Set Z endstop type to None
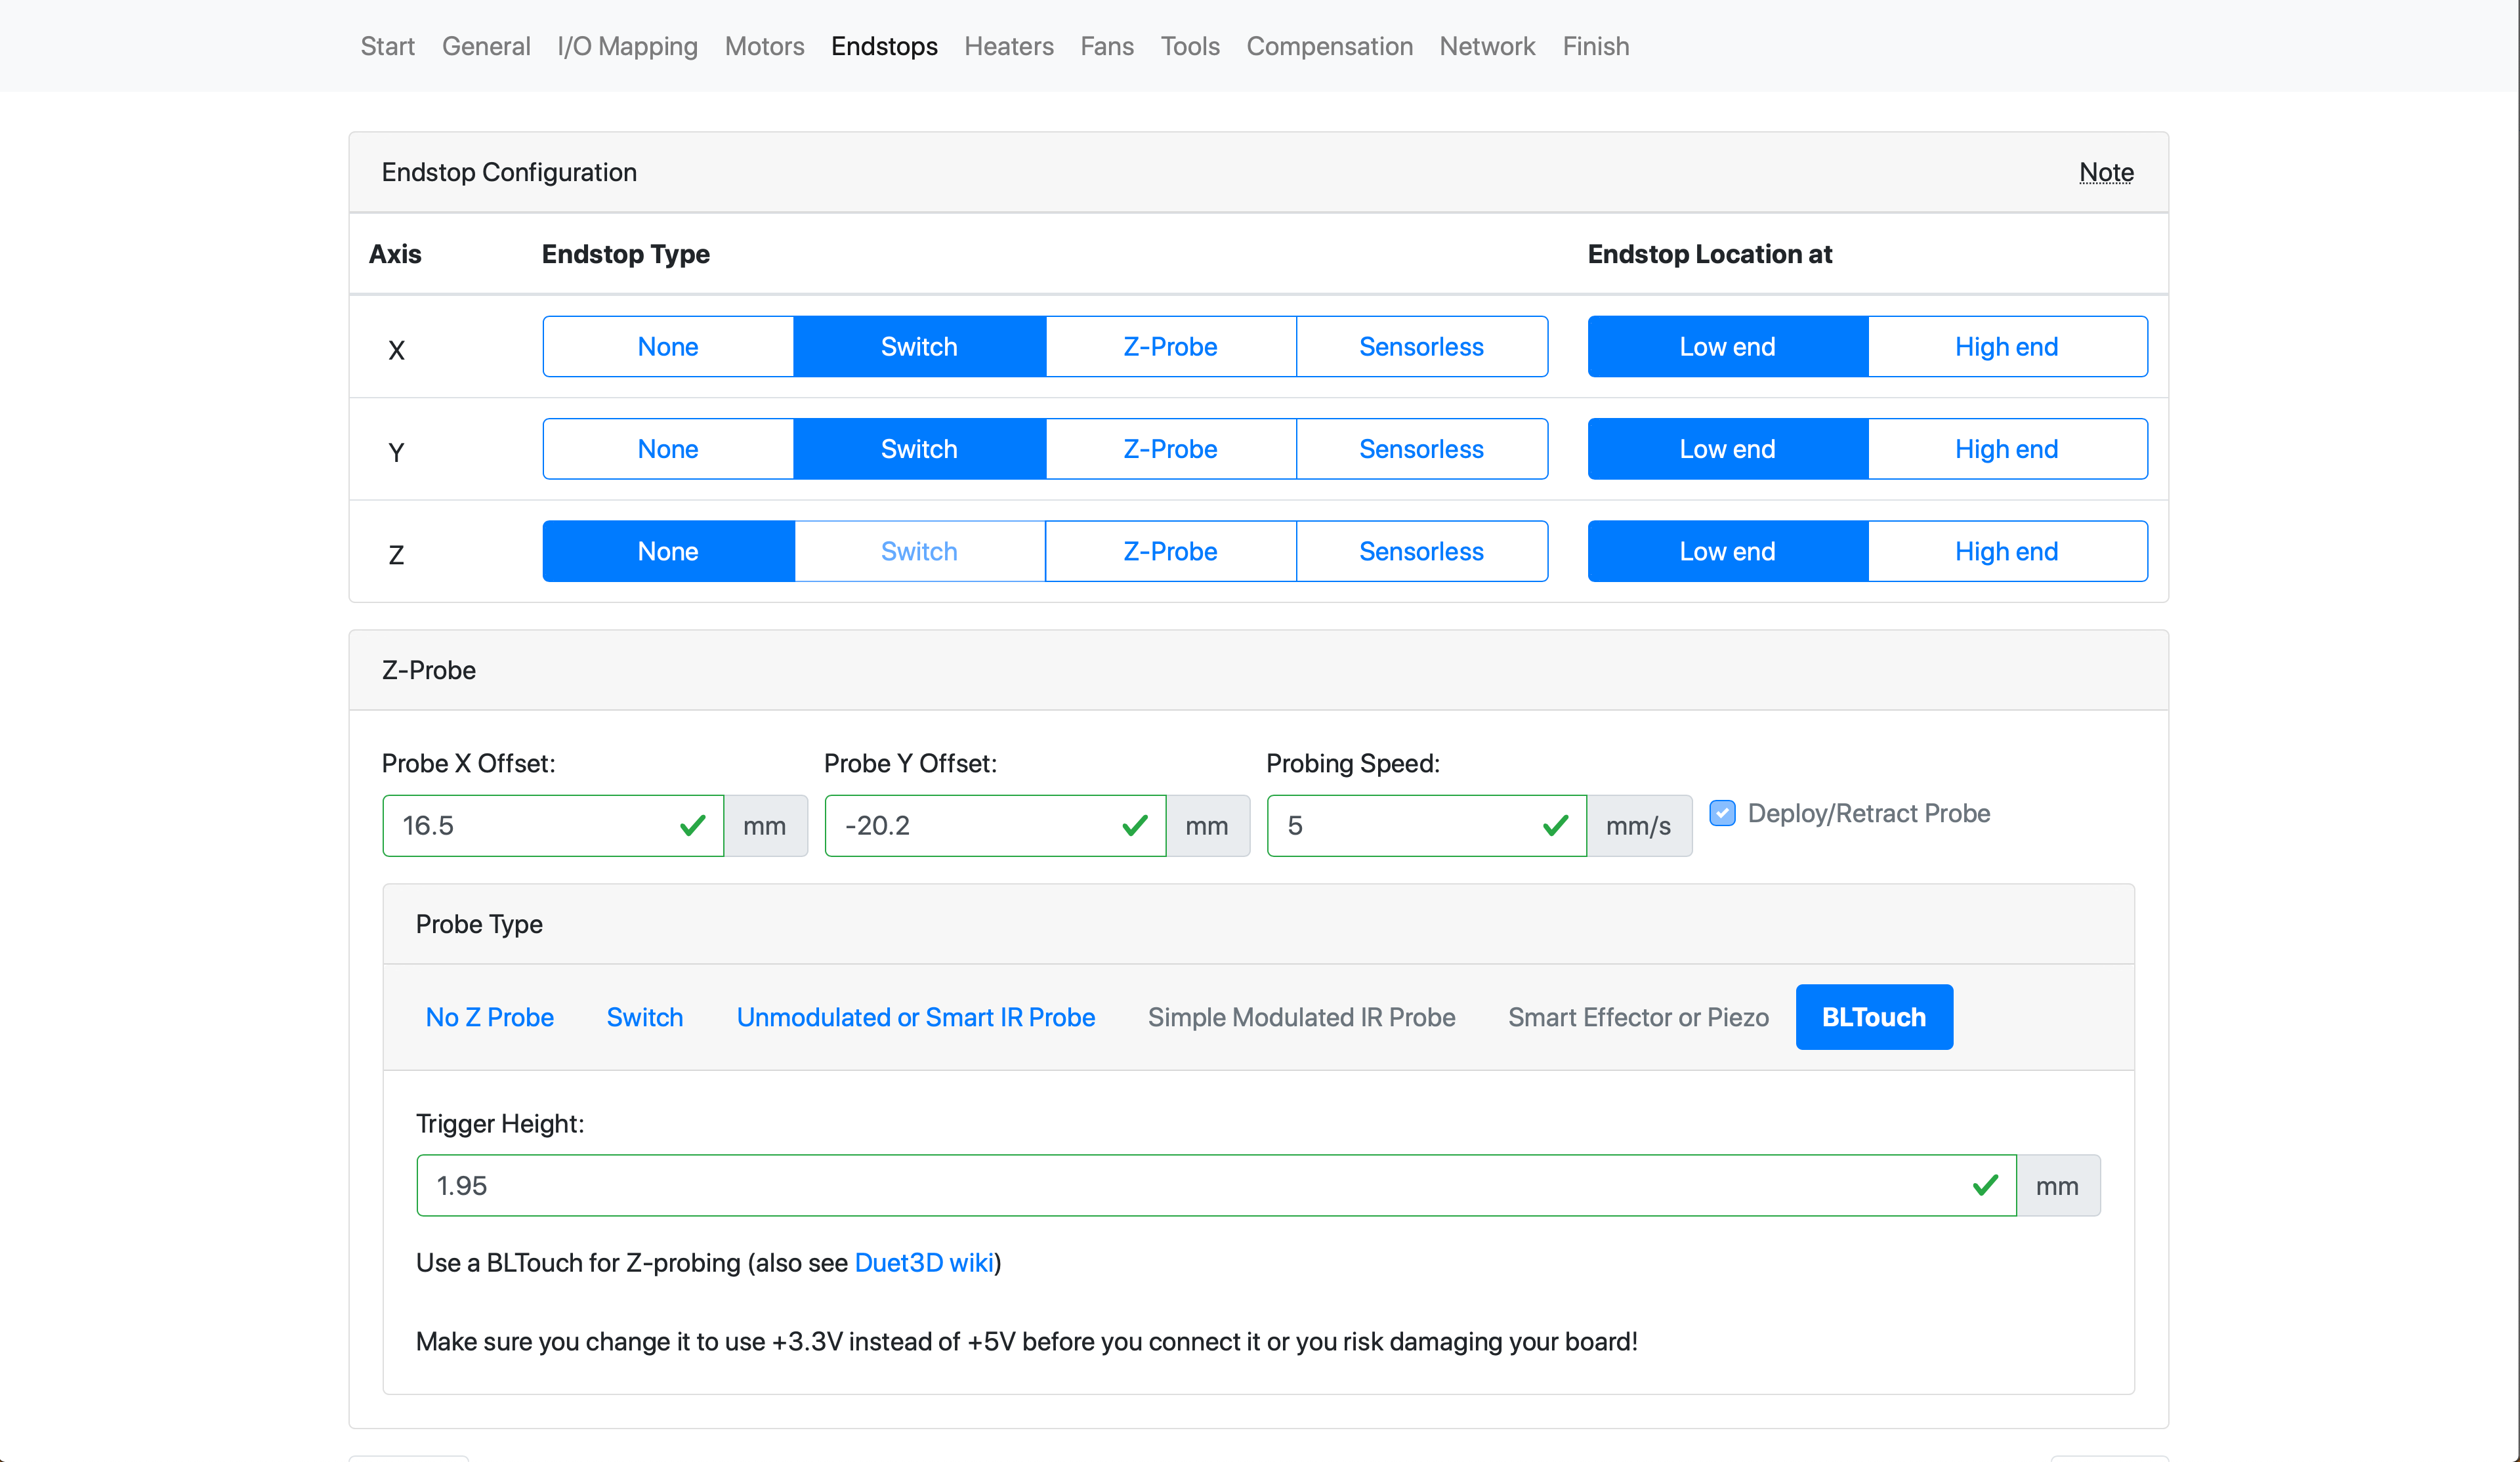The image size is (2520, 1462). (x=668, y=551)
